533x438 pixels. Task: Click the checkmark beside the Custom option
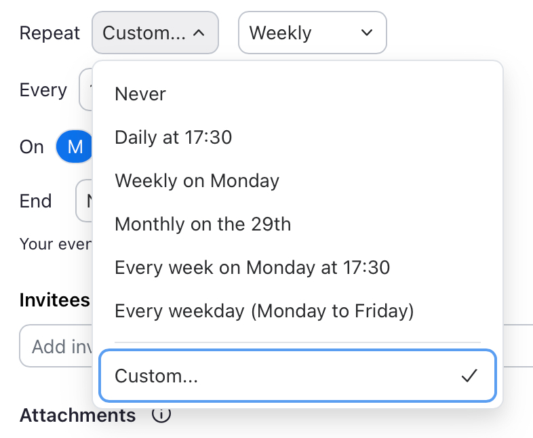(x=469, y=376)
